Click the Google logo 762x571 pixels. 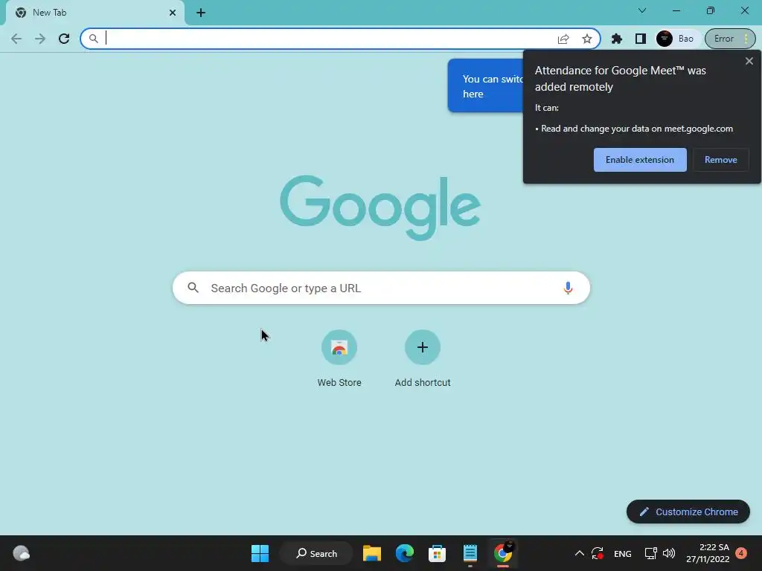tap(380, 208)
